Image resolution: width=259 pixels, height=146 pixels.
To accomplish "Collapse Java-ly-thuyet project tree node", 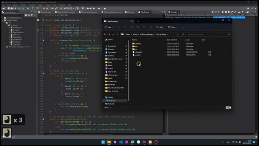I will click(x=3, y=20).
